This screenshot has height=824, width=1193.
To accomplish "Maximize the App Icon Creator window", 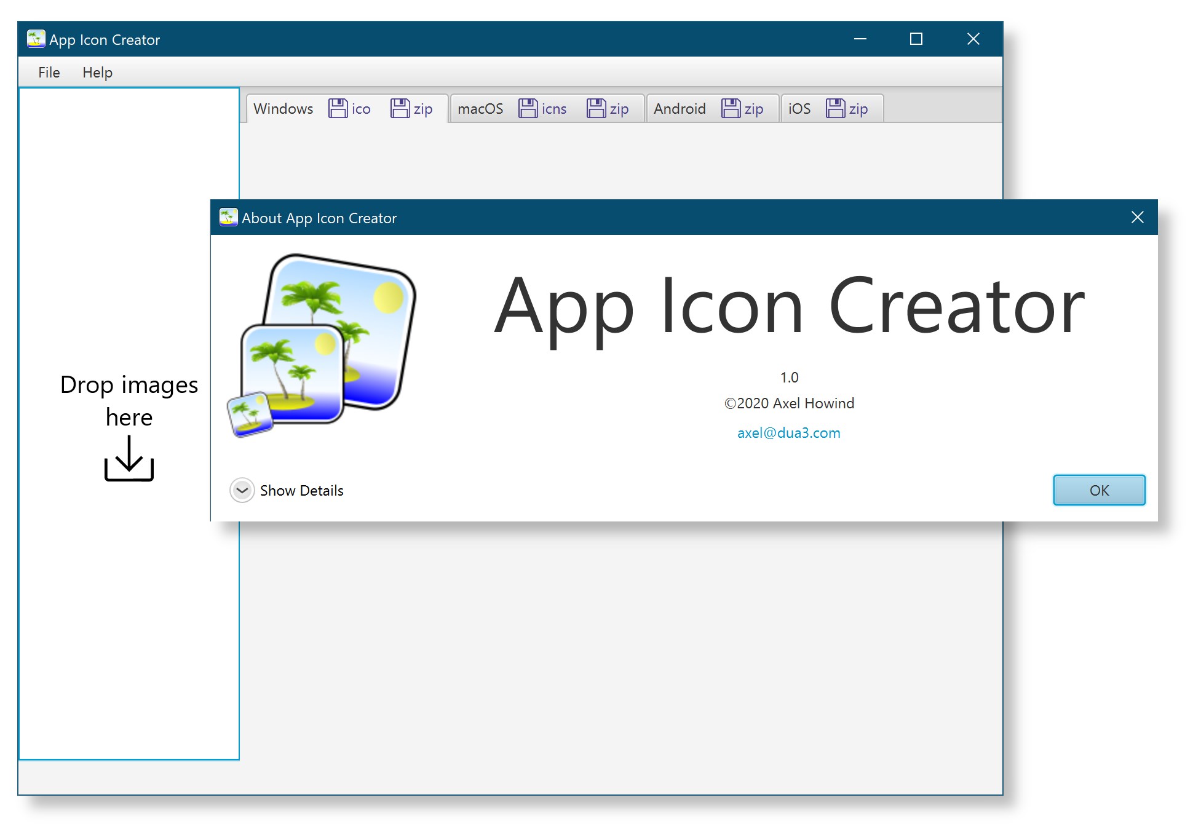I will 916,39.
